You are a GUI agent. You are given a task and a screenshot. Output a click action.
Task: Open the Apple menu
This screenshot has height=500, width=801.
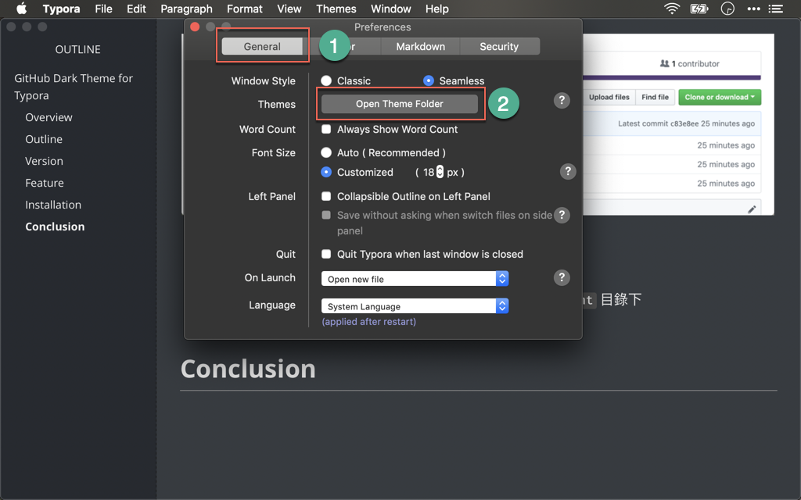click(21, 9)
